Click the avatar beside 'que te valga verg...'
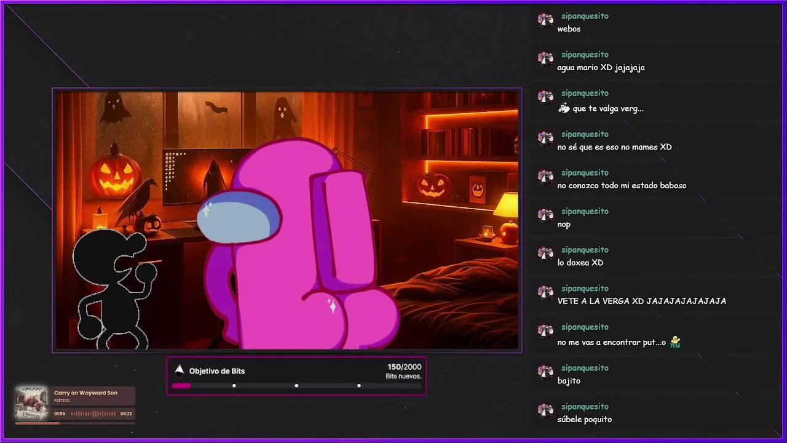The image size is (787, 443). pos(545,97)
